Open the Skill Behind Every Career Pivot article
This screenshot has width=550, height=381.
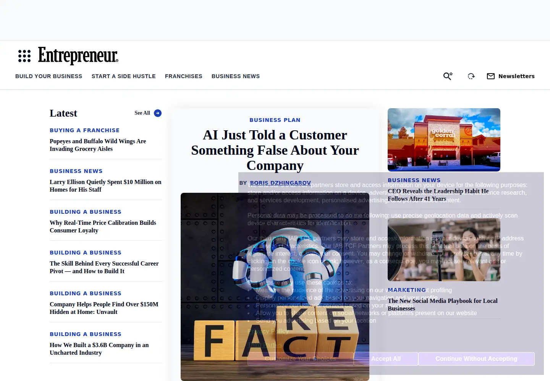[104, 267]
